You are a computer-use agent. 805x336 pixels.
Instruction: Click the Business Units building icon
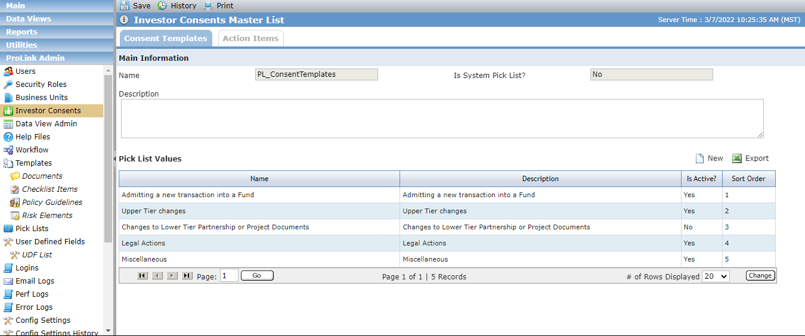click(x=8, y=98)
